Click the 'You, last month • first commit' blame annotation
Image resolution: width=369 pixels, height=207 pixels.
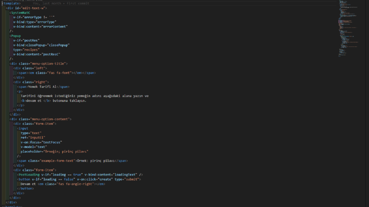(61, 4)
